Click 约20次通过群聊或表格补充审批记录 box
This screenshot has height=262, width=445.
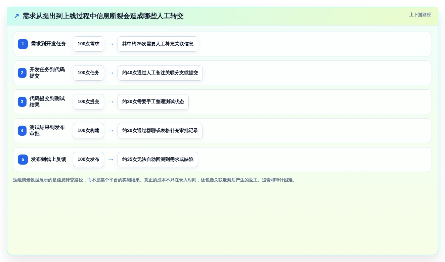coord(160,131)
